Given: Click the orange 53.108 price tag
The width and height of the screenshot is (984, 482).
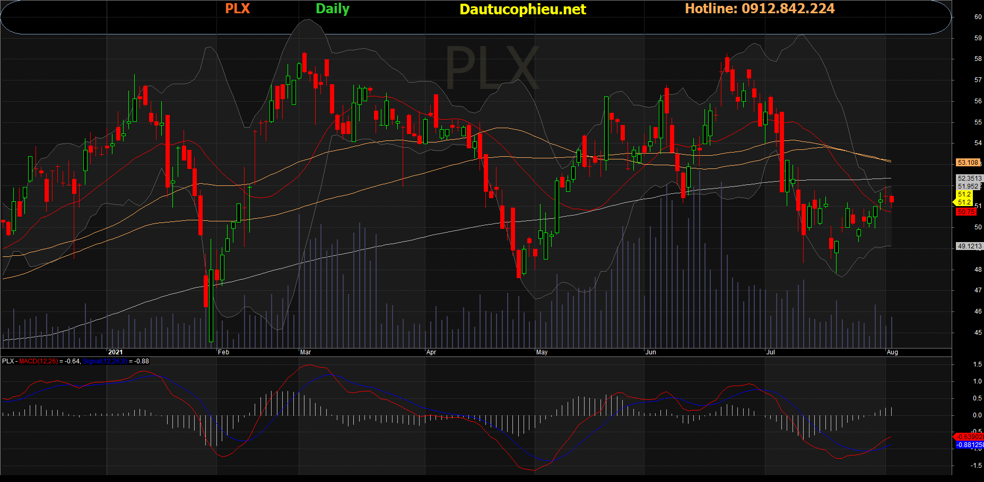Looking at the screenshot, I should pos(968,163).
